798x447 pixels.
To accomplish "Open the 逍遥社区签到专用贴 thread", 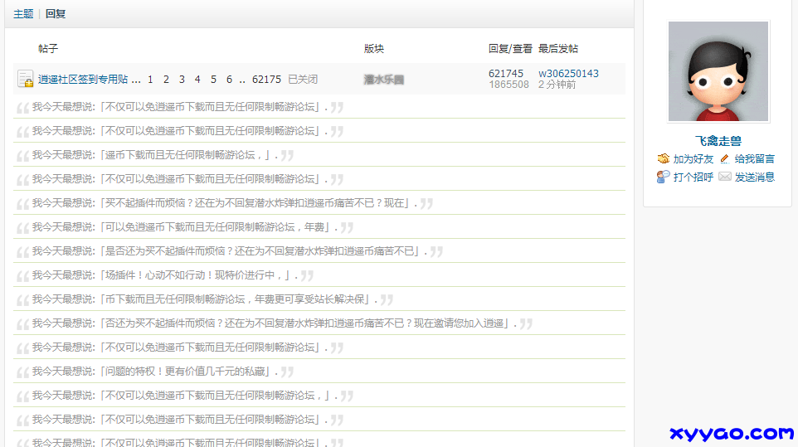I will 83,80.
